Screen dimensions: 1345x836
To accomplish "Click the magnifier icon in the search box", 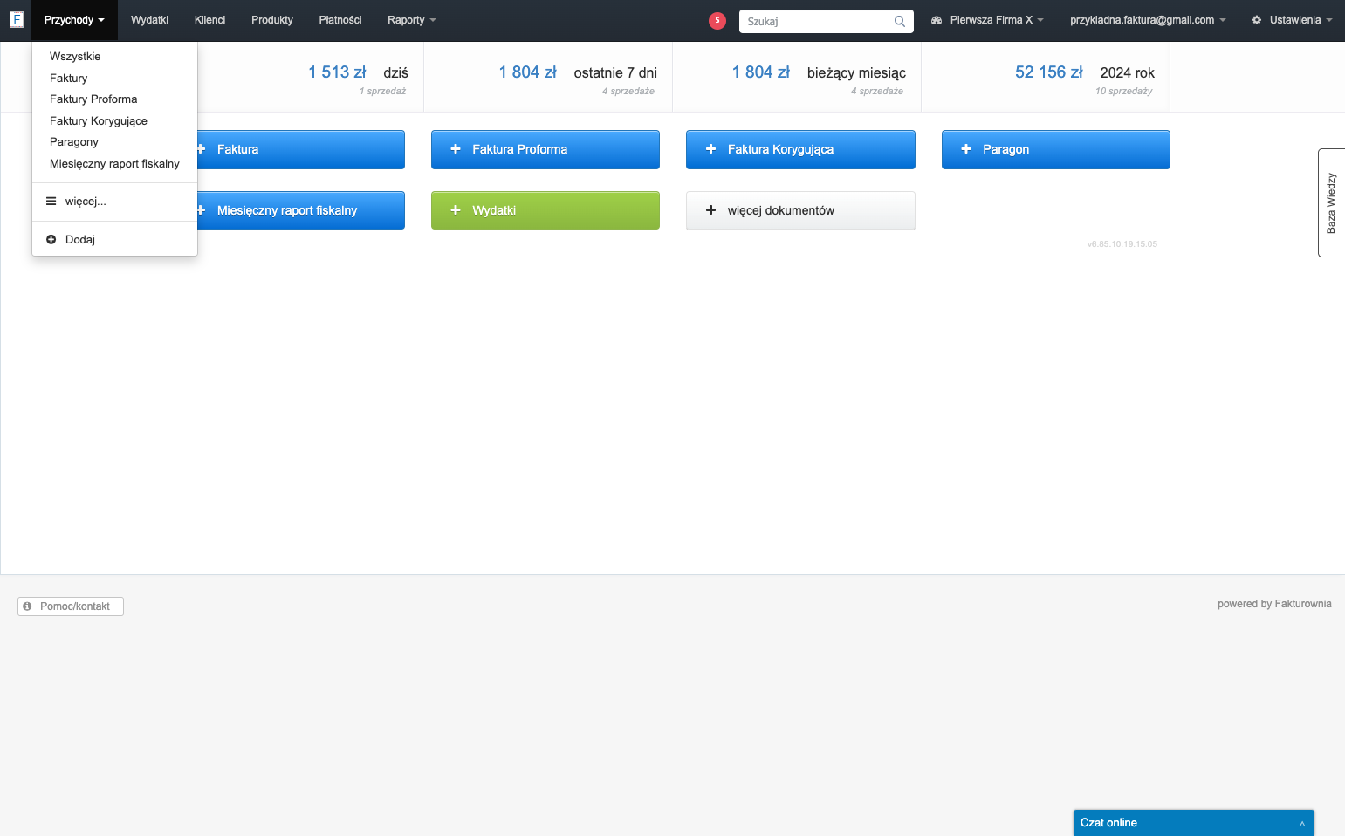I will tap(900, 21).
